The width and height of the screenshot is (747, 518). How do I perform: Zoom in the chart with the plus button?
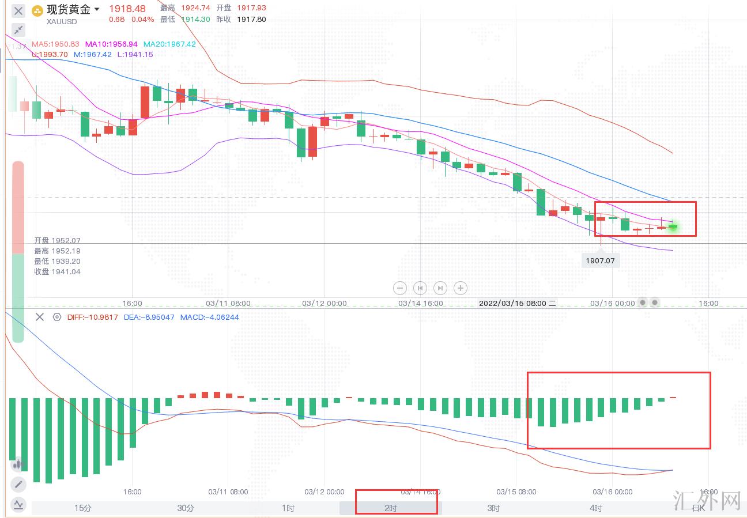(x=460, y=288)
